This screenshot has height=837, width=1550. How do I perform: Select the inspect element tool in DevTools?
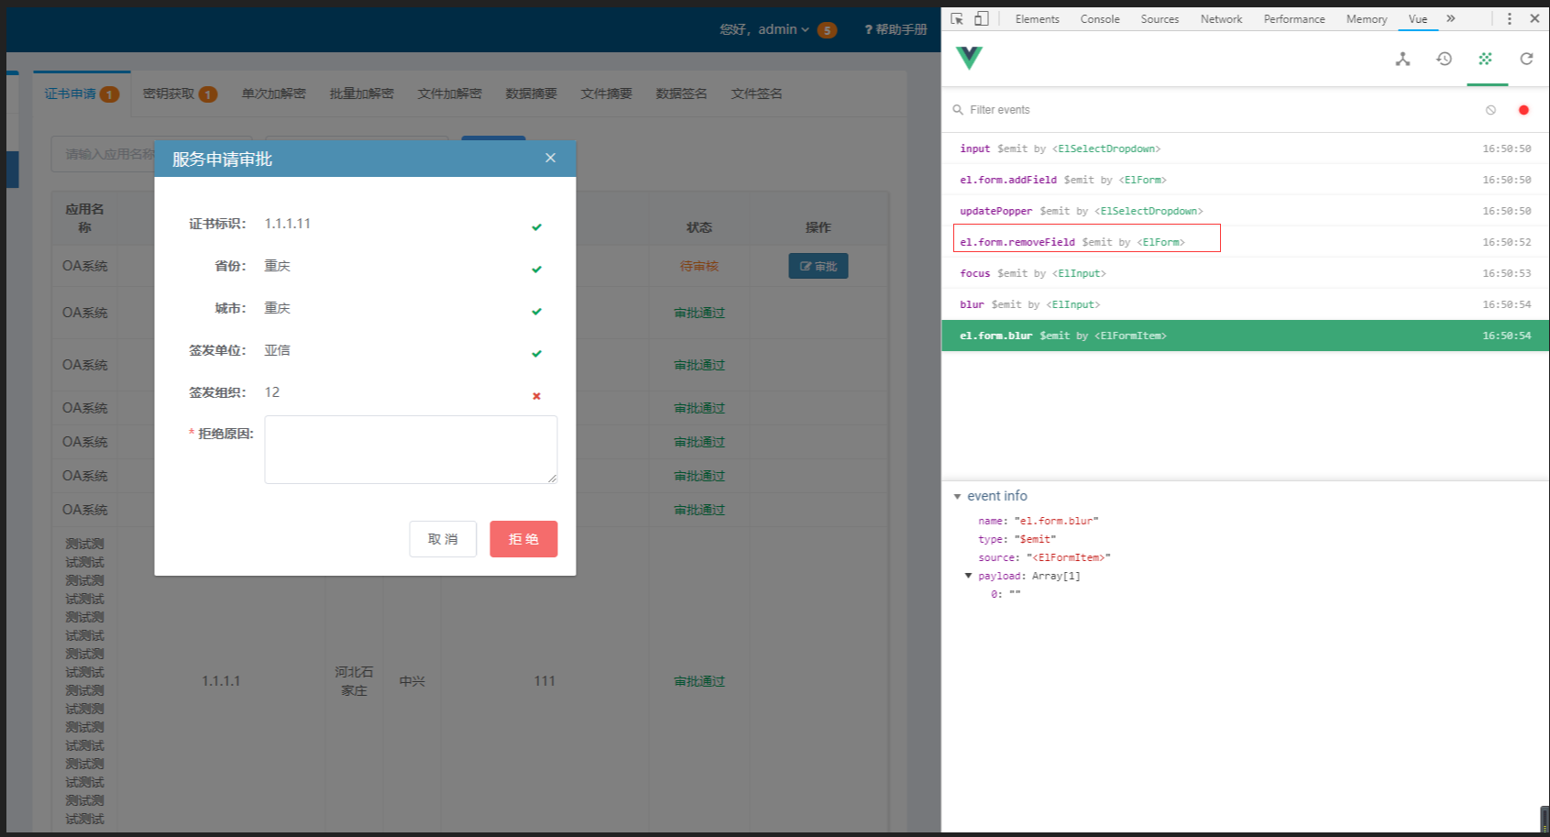955,18
